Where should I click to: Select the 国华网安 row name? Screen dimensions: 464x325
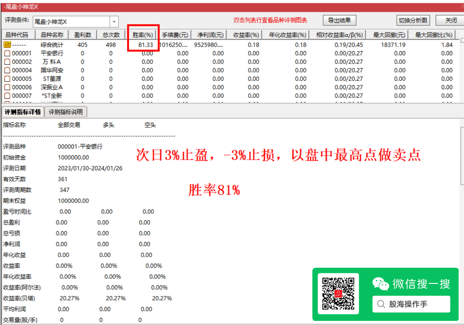pyautogui.click(x=52, y=70)
